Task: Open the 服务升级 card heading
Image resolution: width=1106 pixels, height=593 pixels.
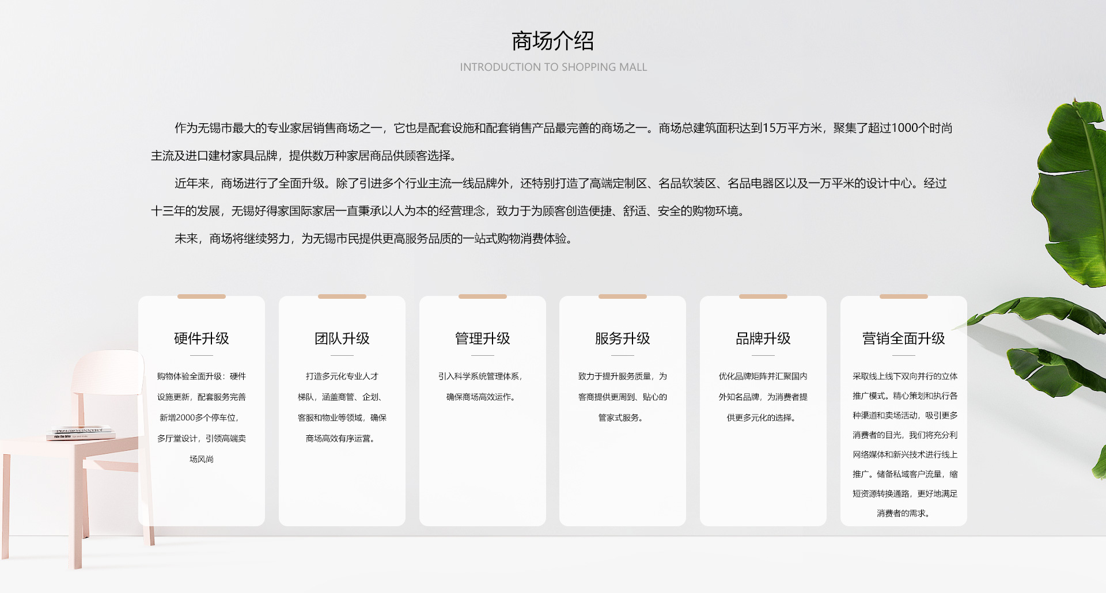Action: coord(622,339)
